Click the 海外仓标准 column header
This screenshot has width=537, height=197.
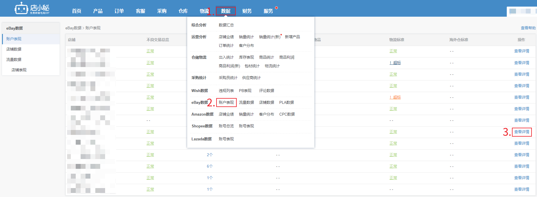point(459,40)
